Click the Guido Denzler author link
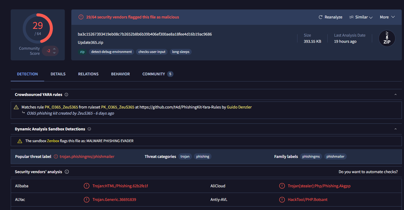This screenshot has width=404, height=210. click(239, 107)
